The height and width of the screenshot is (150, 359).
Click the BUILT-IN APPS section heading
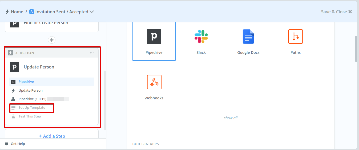pyautogui.click(x=146, y=144)
